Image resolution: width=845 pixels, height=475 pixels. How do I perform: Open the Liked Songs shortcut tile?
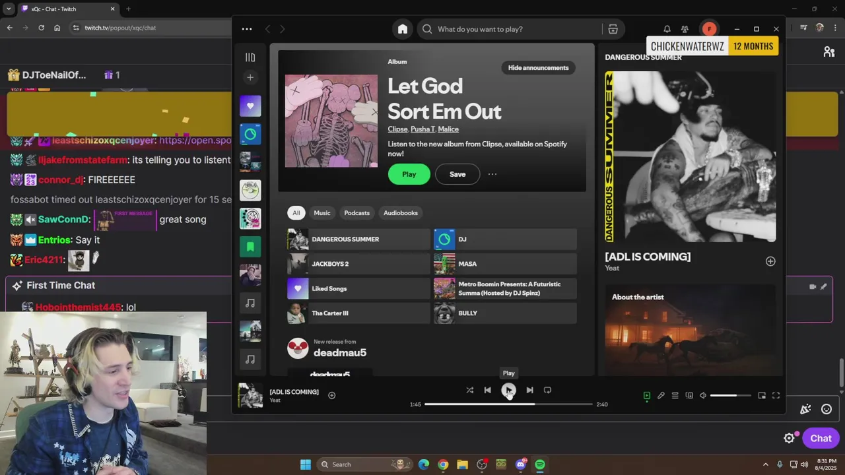pyautogui.click(x=358, y=288)
